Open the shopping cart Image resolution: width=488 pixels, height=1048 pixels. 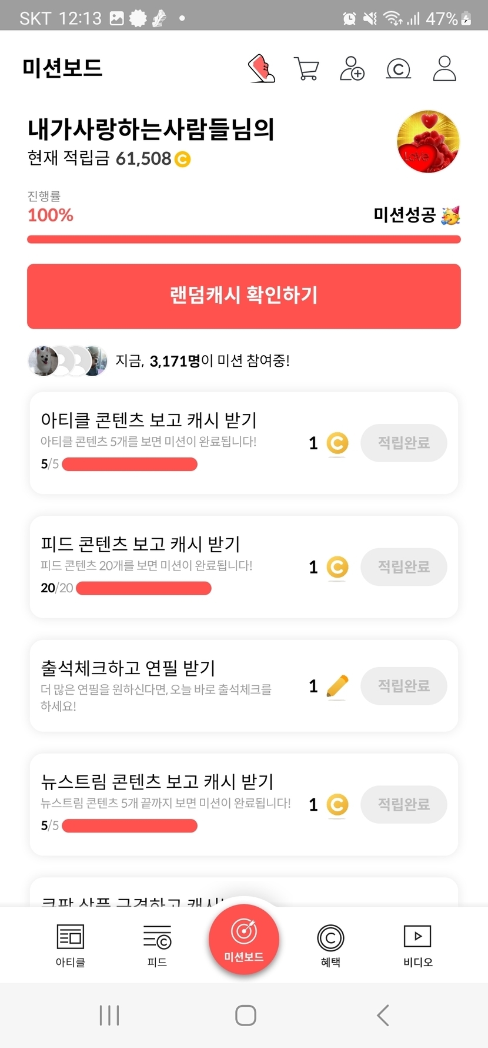pos(306,69)
